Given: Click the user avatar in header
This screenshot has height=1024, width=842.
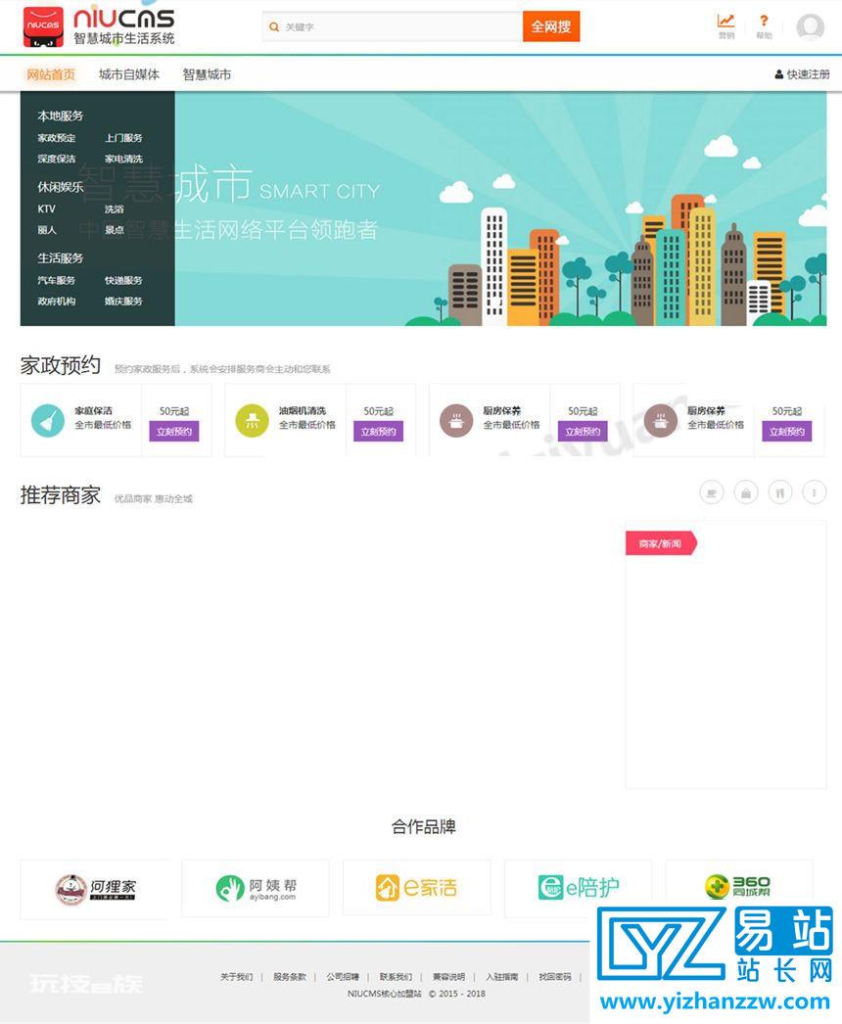Looking at the screenshot, I should (x=810, y=27).
